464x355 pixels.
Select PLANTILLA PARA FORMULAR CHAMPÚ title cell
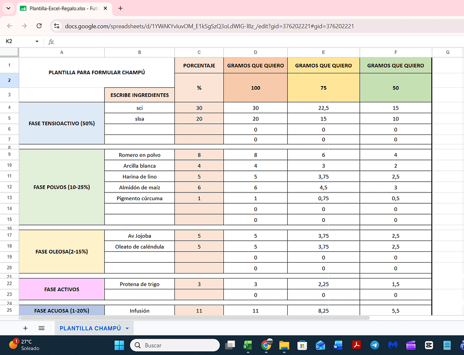click(97, 72)
